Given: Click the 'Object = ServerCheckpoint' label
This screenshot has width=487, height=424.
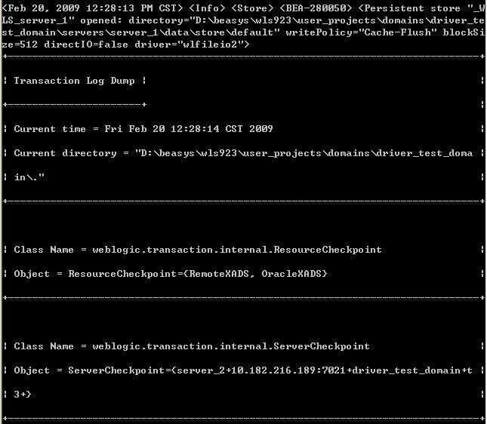Looking at the screenshot, I should coord(89,370).
